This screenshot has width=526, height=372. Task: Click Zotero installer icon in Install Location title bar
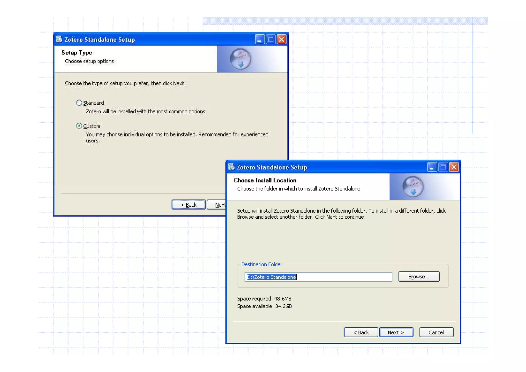[231, 167]
